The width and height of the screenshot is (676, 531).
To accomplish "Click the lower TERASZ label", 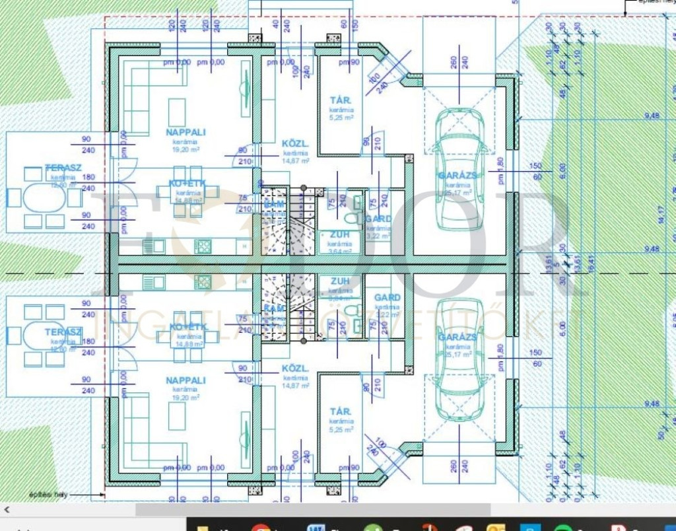I will pos(63,332).
